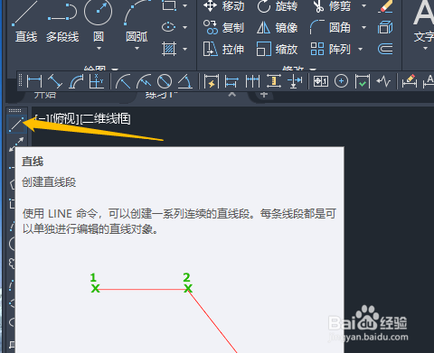Viewport: 434px width, 353px height.
Task: Click the Quick Dimension lightning icon
Action: point(211,81)
